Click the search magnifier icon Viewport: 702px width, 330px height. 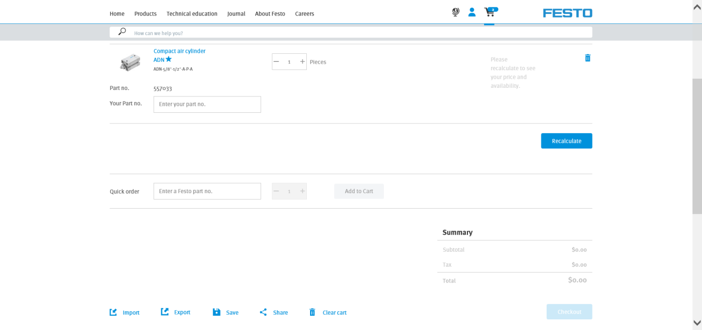tap(122, 32)
